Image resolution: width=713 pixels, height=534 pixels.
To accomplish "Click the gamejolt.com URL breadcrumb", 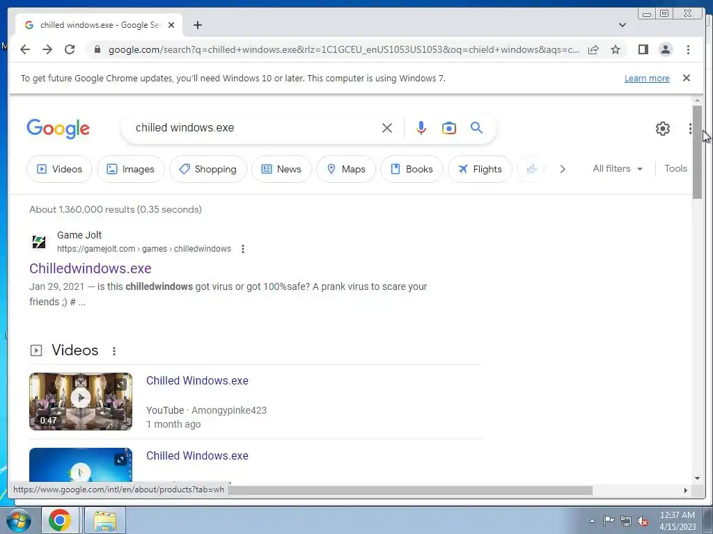I will [x=143, y=249].
